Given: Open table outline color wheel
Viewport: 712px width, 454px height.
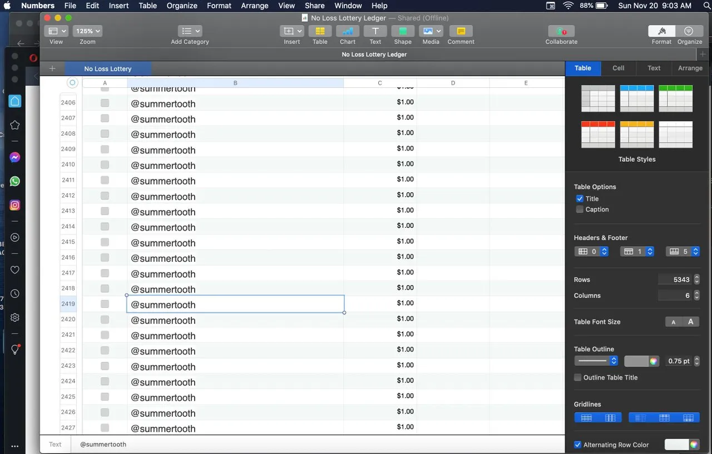Looking at the screenshot, I should coord(654,361).
